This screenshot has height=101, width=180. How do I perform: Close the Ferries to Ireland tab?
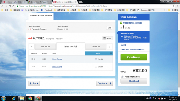[76, 2]
